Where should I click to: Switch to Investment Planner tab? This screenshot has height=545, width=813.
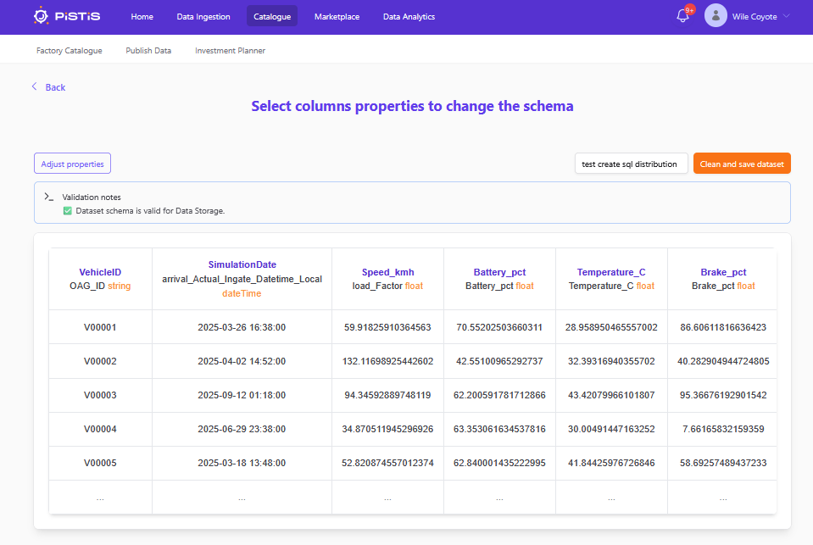(231, 50)
